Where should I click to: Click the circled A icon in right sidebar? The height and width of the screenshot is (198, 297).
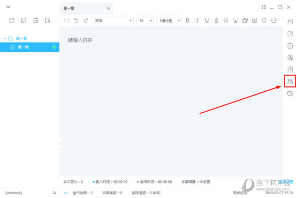[290, 57]
